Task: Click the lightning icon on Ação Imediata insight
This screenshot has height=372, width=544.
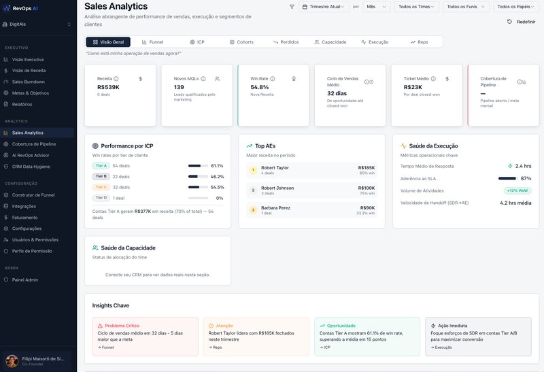Action: [433, 326]
